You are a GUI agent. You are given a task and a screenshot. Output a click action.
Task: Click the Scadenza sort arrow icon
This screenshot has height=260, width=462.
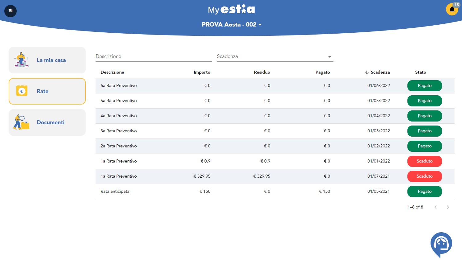tap(366, 72)
